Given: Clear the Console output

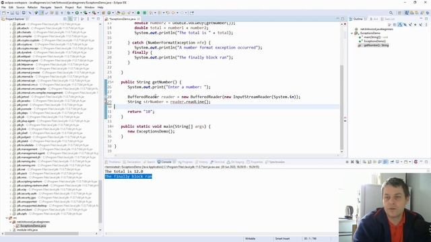Looking at the screenshot, I should [364, 162].
